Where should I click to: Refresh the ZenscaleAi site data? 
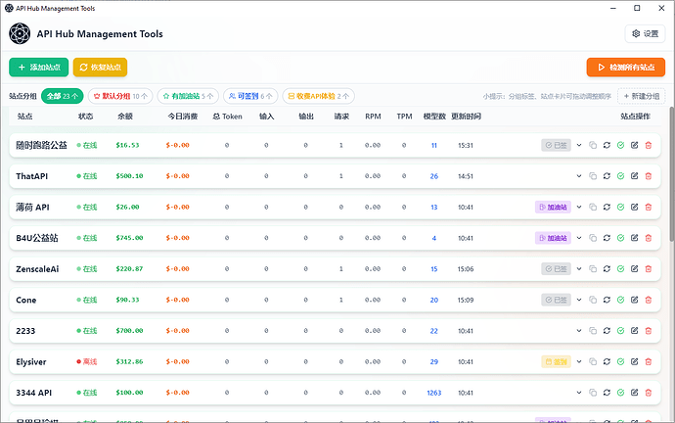(x=607, y=269)
